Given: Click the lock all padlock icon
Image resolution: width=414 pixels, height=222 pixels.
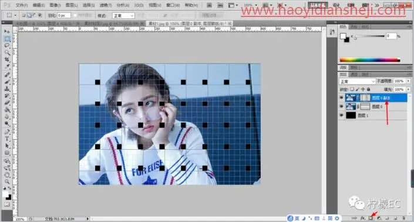Looking at the screenshot, I should (369, 89).
